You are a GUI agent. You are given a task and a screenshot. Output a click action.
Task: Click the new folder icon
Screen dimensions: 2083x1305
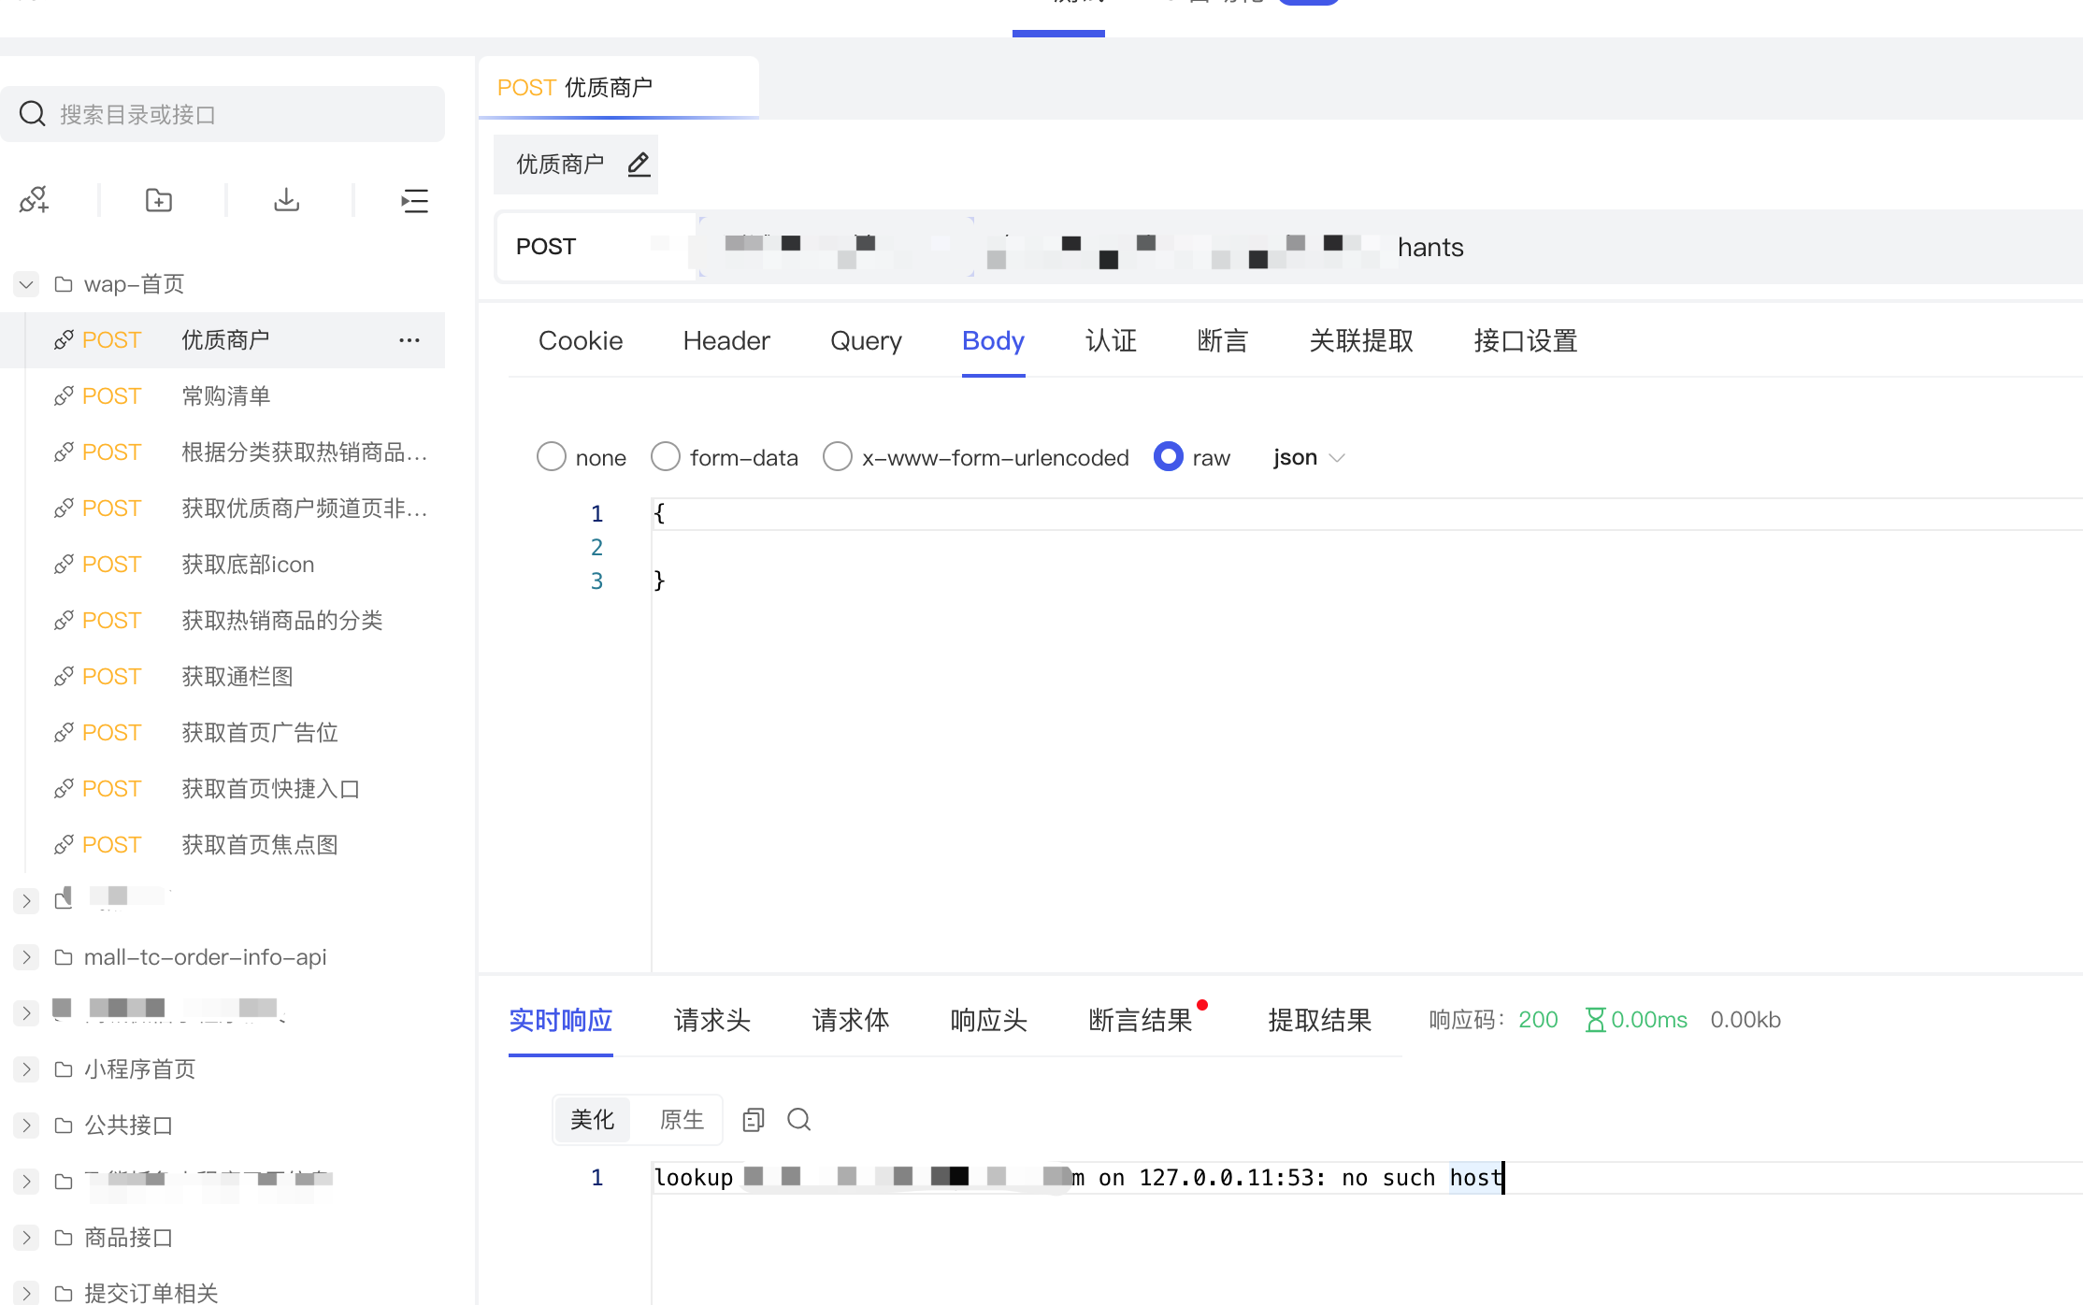(159, 200)
